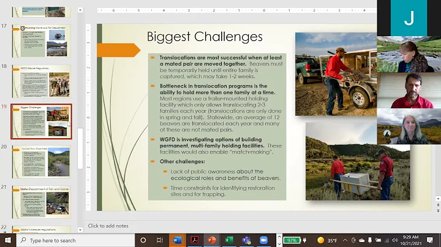Select photo of man loading trailer
The height and width of the screenshot is (247, 441).
tap(336, 74)
